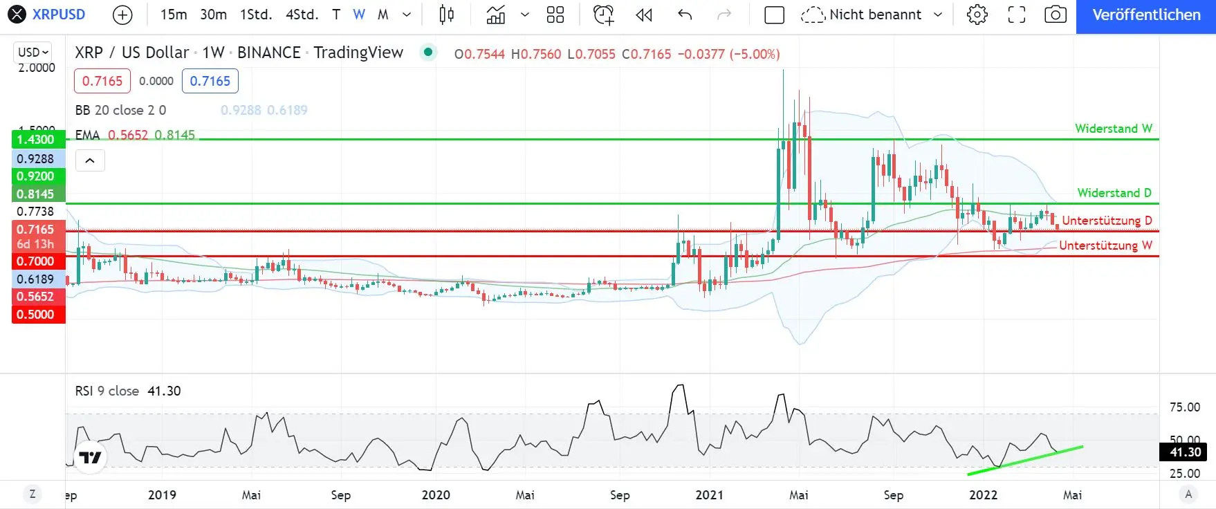1216x509 pixels.
Task: Select the BB 20 close 2 0 indicator label
Action: coord(121,110)
